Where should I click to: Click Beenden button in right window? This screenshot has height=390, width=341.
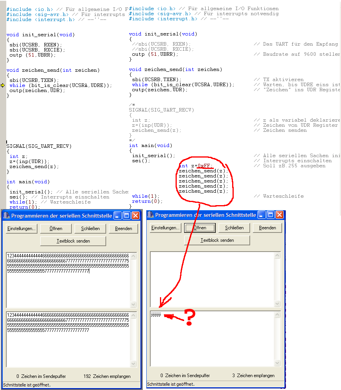(x=267, y=228)
